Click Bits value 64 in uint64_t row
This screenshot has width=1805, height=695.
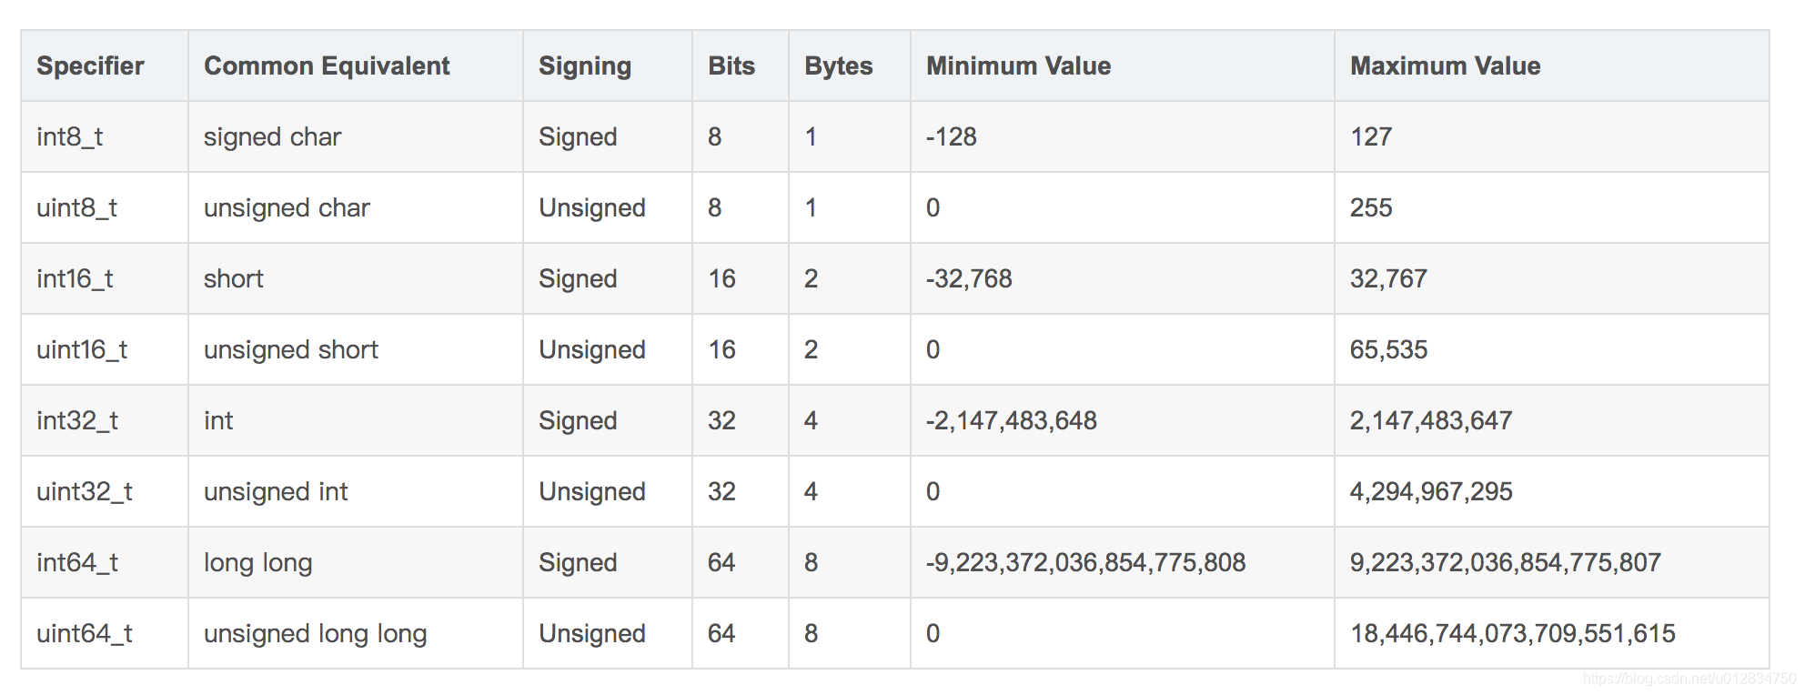click(721, 633)
